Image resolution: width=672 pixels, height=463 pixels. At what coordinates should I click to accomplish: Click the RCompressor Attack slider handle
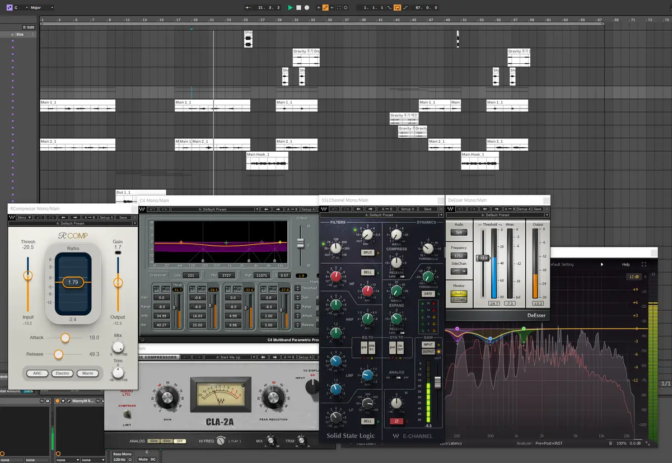tap(65, 338)
